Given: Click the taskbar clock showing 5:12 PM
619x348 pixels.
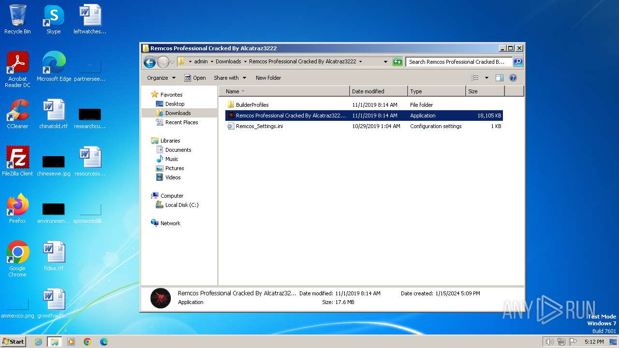Looking at the screenshot, I should coord(594,342).
